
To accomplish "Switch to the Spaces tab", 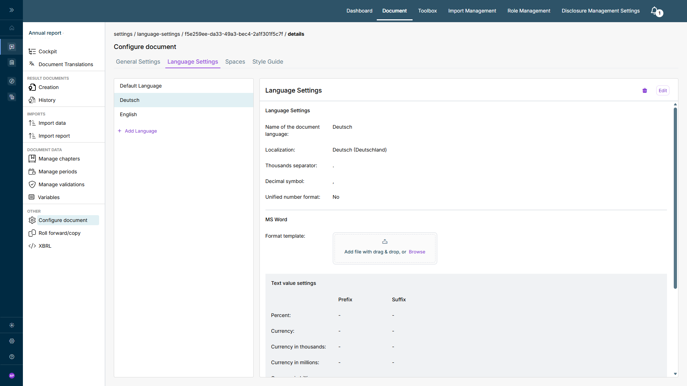I will pos(235,61).
